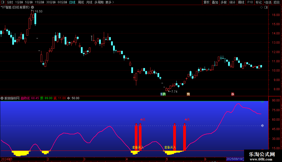Switch to 分时 intraday view

10,2
